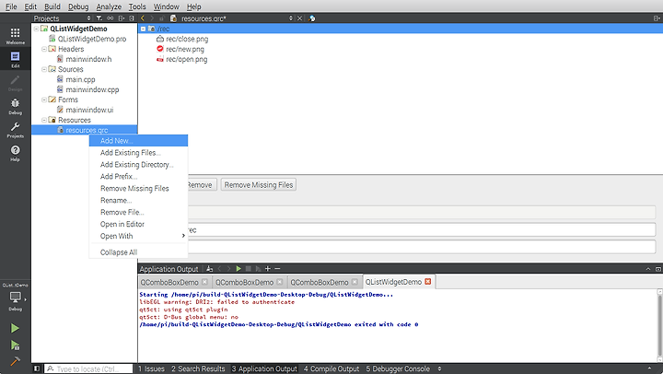The image size is (663, 374).
Task: Open the 4 Compile Output pane
Action: 331,368
